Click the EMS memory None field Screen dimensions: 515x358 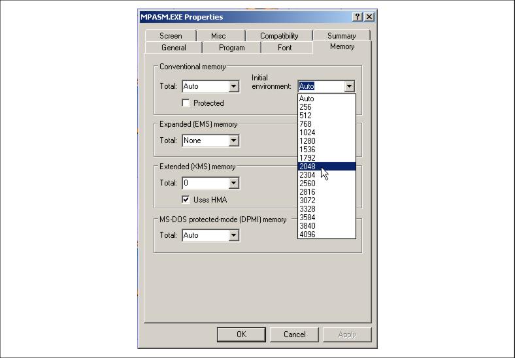[206, 140]
